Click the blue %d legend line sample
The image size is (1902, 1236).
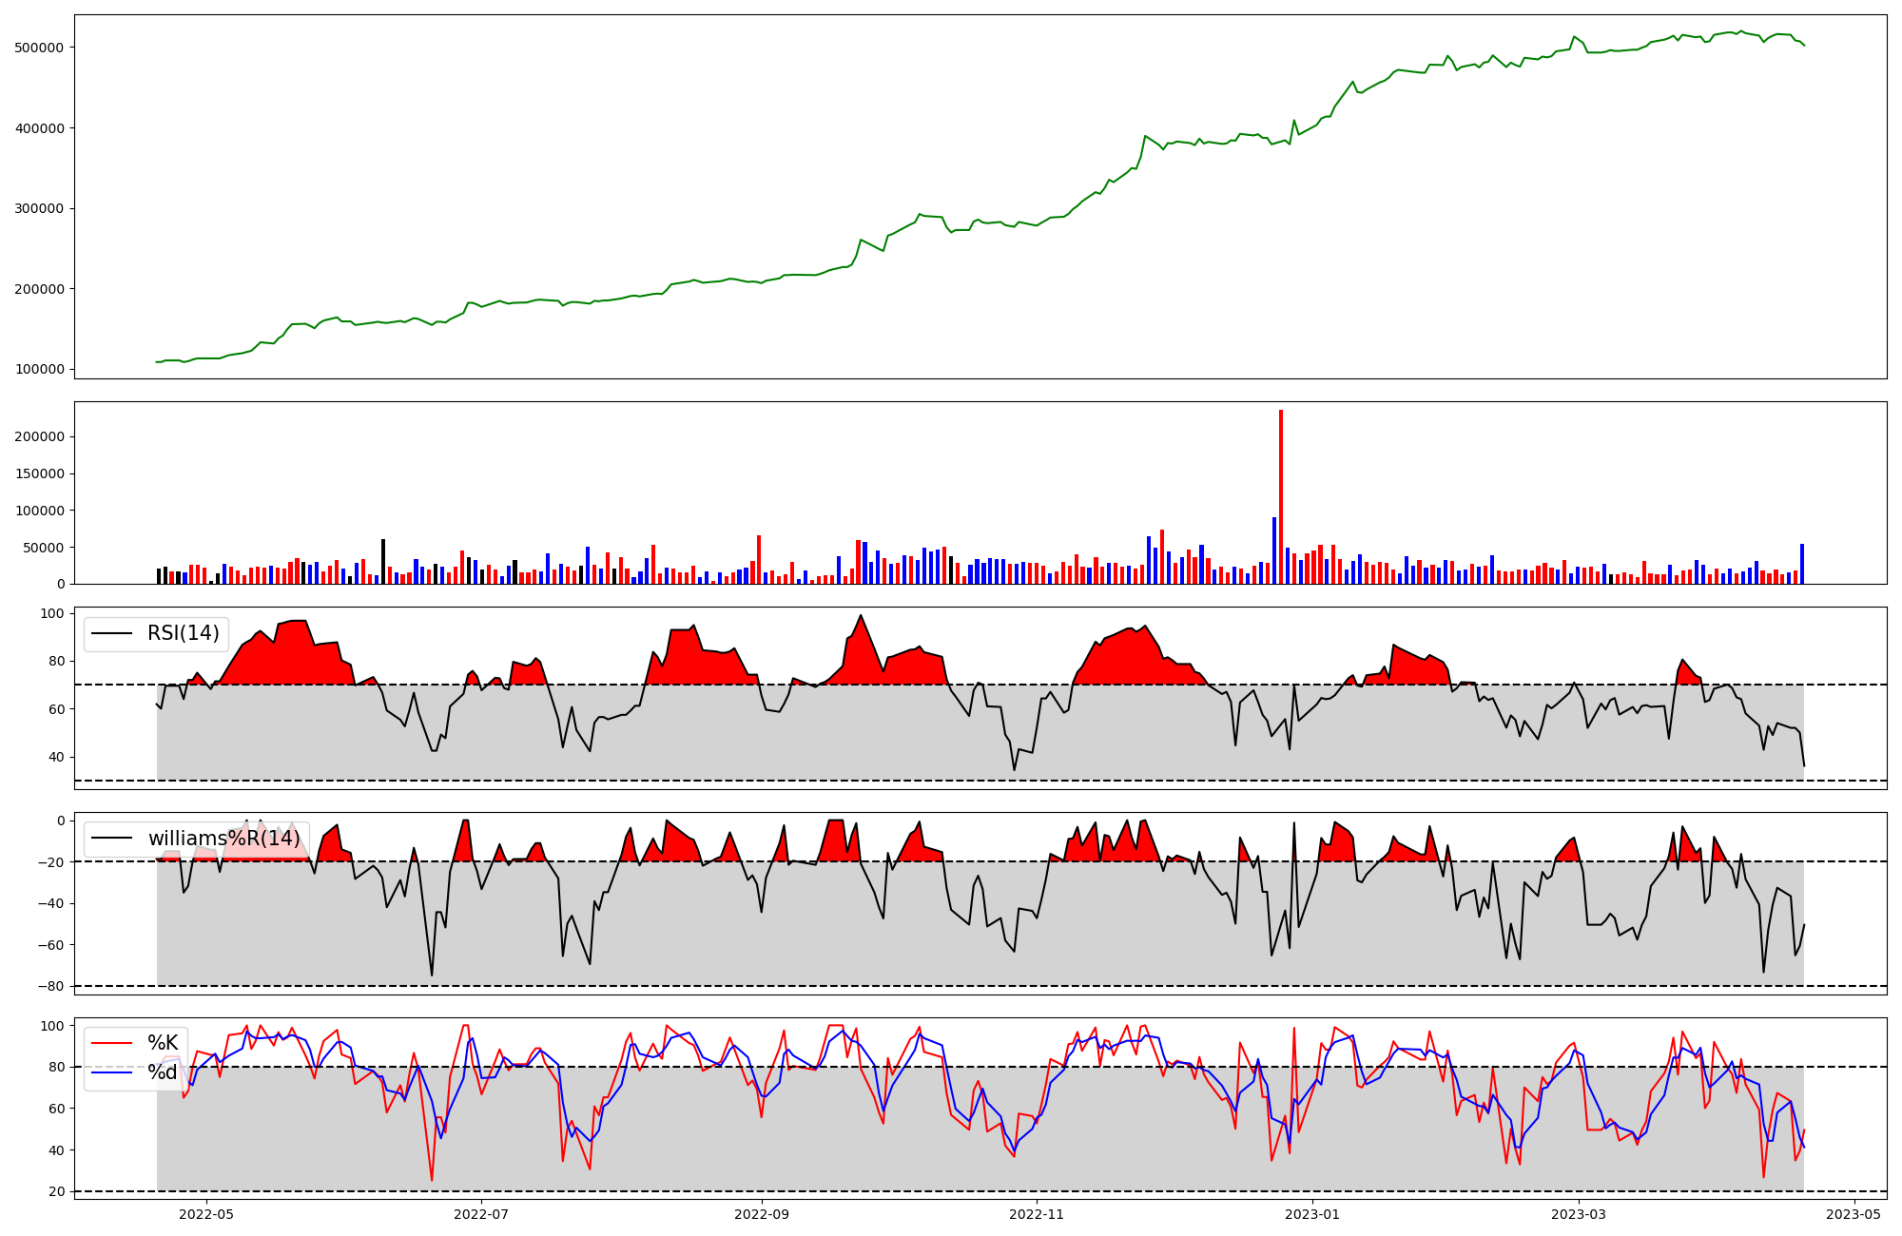(111, 1072)
